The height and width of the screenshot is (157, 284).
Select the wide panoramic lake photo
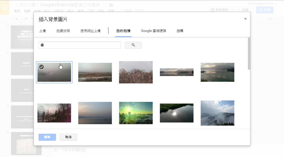click(177, 72)
